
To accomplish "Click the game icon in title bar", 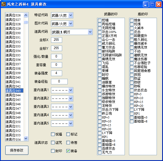I will pos(4,4).
